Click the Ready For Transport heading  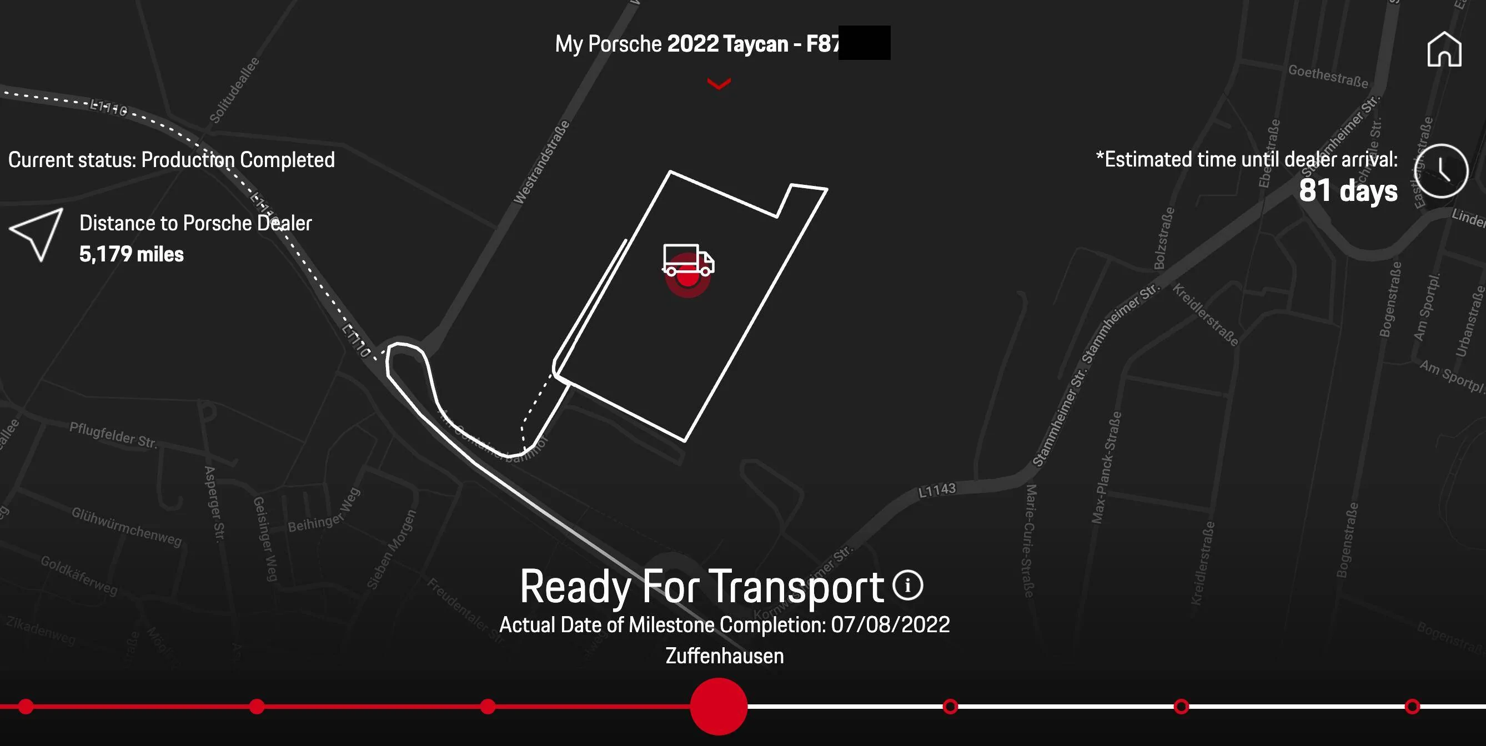tap(702, 586)
